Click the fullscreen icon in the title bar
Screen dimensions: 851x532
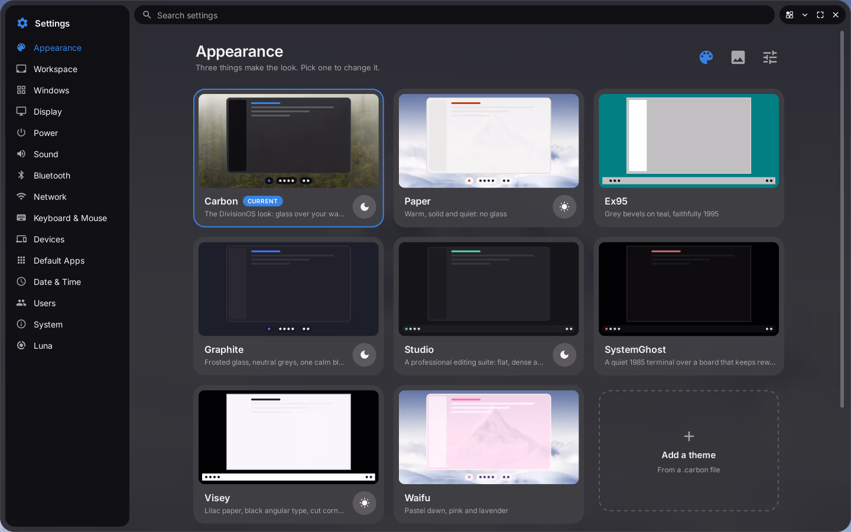coord(820,15)
